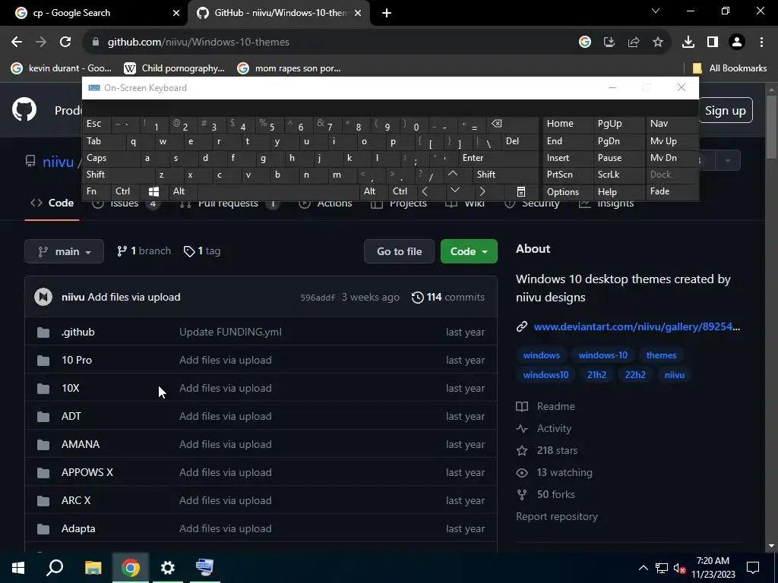Screen dimensions: 778x583
Task: Expand the green Code dropdown
Action: tap(469, 251)
